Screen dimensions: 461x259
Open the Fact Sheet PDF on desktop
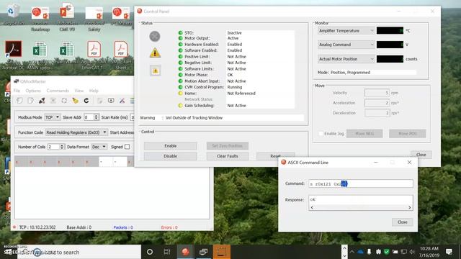click(x=121, y=55)
